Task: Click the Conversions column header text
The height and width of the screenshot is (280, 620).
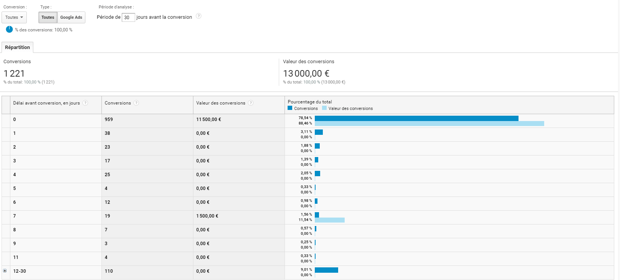Action: [118, 103]
